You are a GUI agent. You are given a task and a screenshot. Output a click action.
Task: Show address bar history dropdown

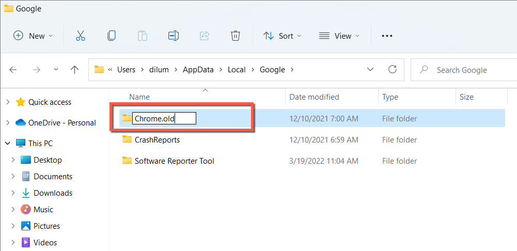(x=370, y=70)
